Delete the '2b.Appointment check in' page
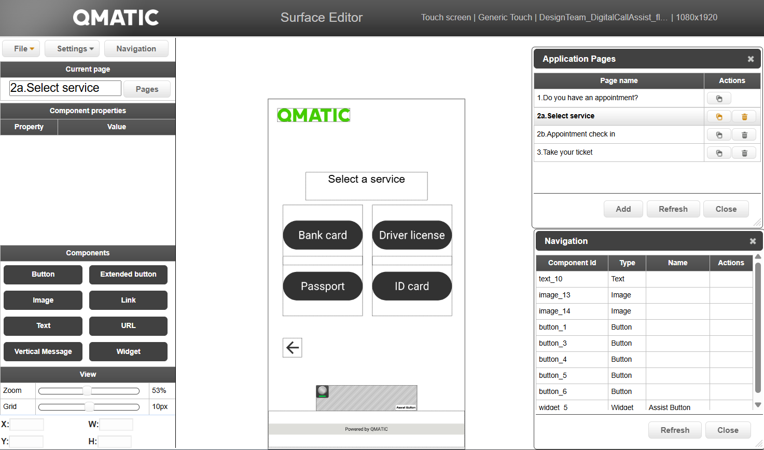The width and height of the screenshot is (764, 450). [x=744, y=135]
